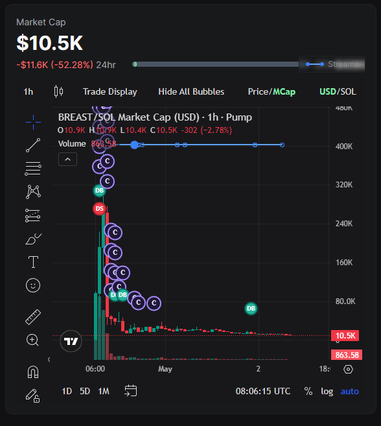The width and height of the screenshot is (381, 426).
Task: Open the 1h interval dropdown
Action: click(29, 91)
